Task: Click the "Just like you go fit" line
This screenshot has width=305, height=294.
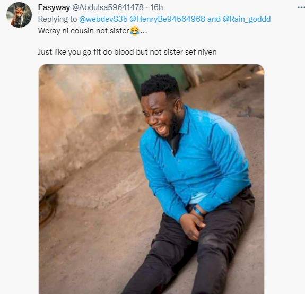Action: [x=127, y=52]
